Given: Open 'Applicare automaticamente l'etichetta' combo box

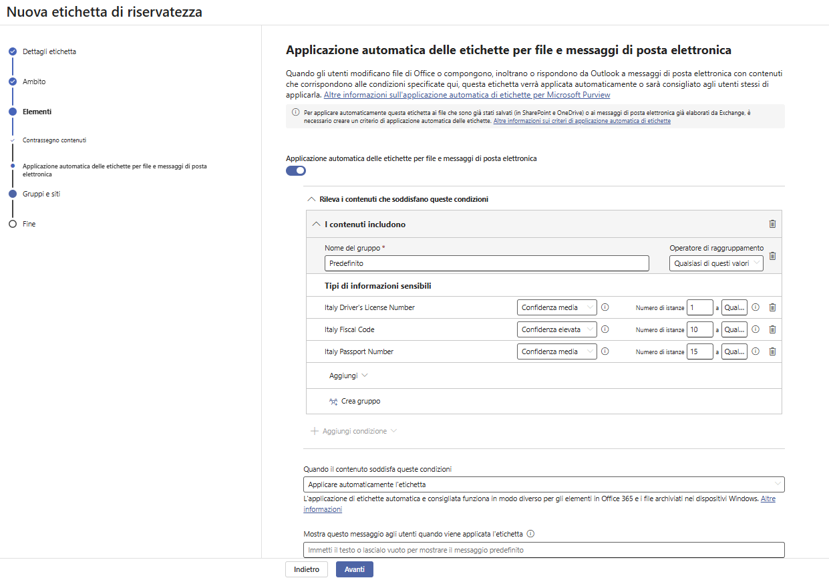Looking at the screenshot, I should click(x=544, y=484).
